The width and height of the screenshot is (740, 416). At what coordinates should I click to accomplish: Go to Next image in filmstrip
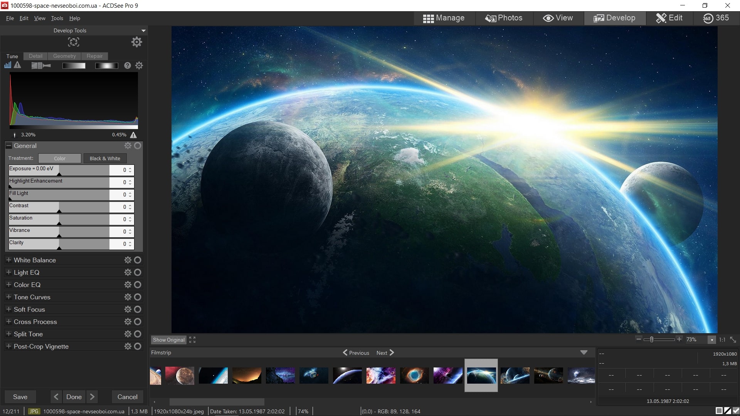385,353
